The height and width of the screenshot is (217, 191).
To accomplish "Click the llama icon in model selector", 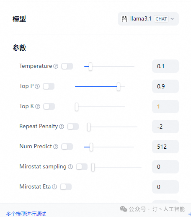I will coord(124,19).
